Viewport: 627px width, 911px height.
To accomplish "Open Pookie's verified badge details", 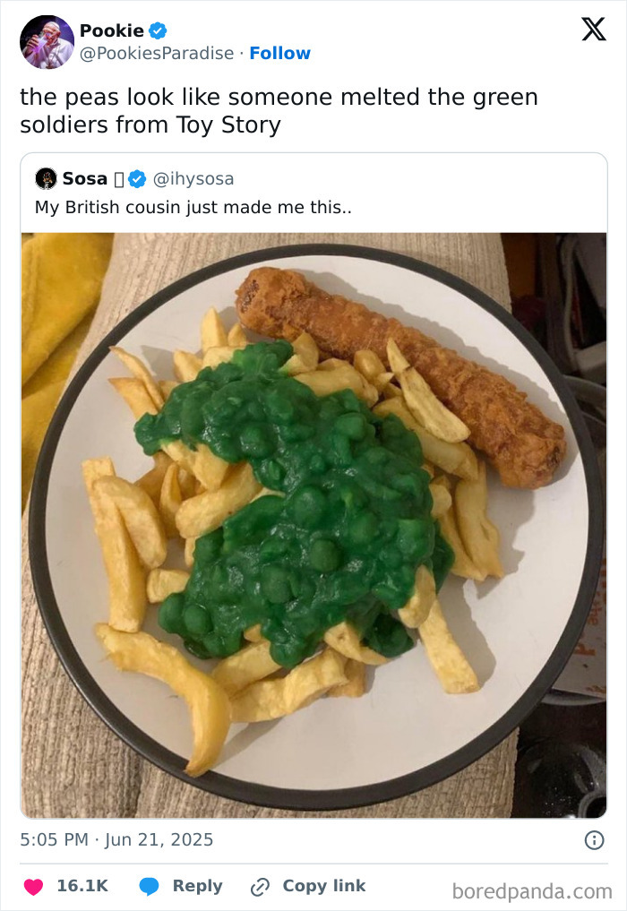I will tap(157, 29).
